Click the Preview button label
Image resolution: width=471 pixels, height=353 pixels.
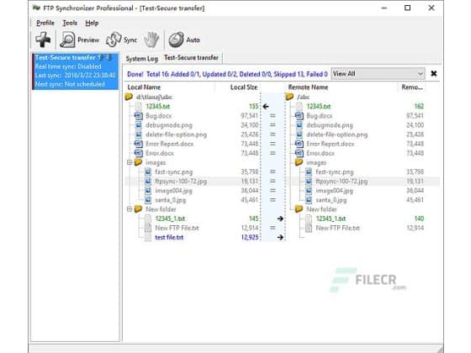[x=88, y=40]
